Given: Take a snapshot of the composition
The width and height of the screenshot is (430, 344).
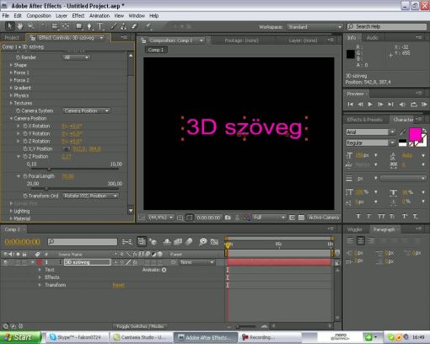Looking at the screenshot, I should (x=228, y=218).
